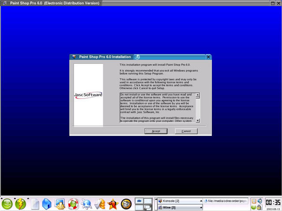
Task: Open the Konsole [2] taskbar group
Action: (x=180, y=201)
